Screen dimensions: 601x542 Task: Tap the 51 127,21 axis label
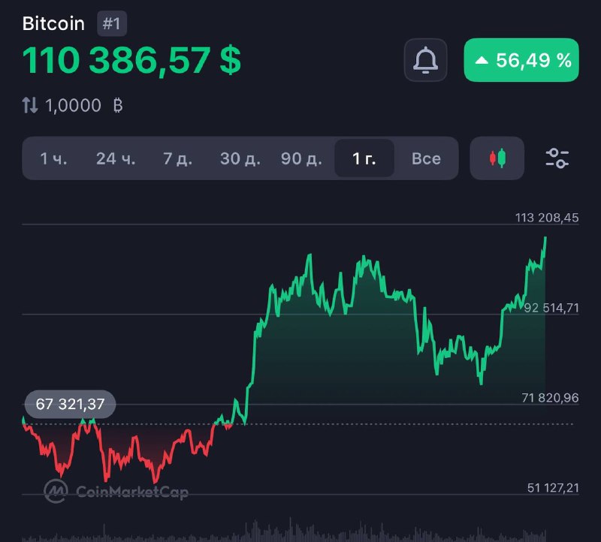tap(553, 488)
